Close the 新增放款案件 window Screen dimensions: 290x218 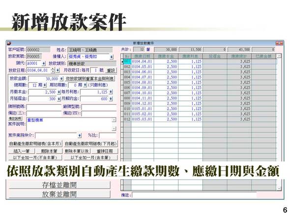point(279,43)
